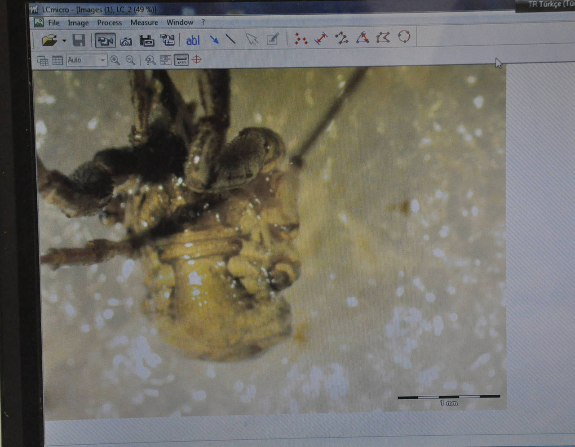Open the Measure menu
Screen dimensions: 575x447
pyautogui.click(x=144, y=22)
